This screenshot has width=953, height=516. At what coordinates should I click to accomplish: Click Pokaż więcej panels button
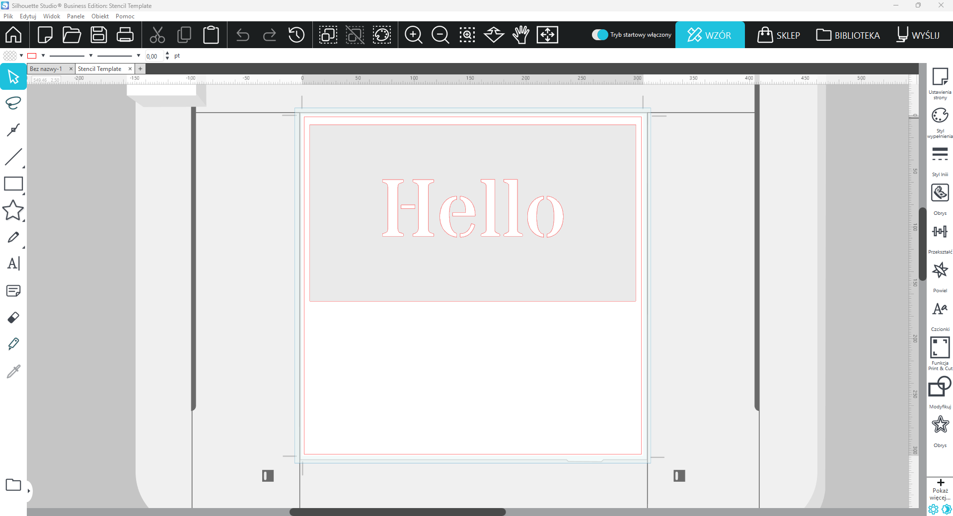tap(940, 489)
